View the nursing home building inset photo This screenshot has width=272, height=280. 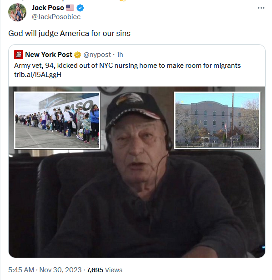pyautogui.click(x=217, y=120)
